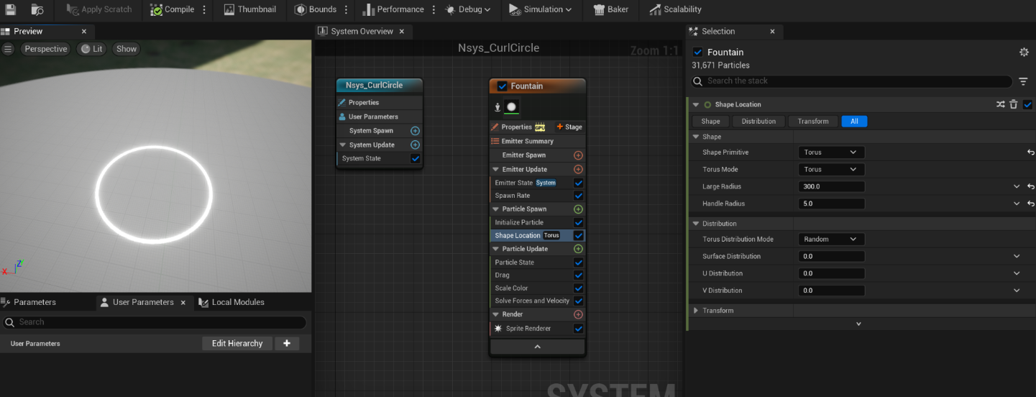Open the Scalability toolbar button
The width and height of the screenshot is (1036, 397).
(x=675, y=9)
